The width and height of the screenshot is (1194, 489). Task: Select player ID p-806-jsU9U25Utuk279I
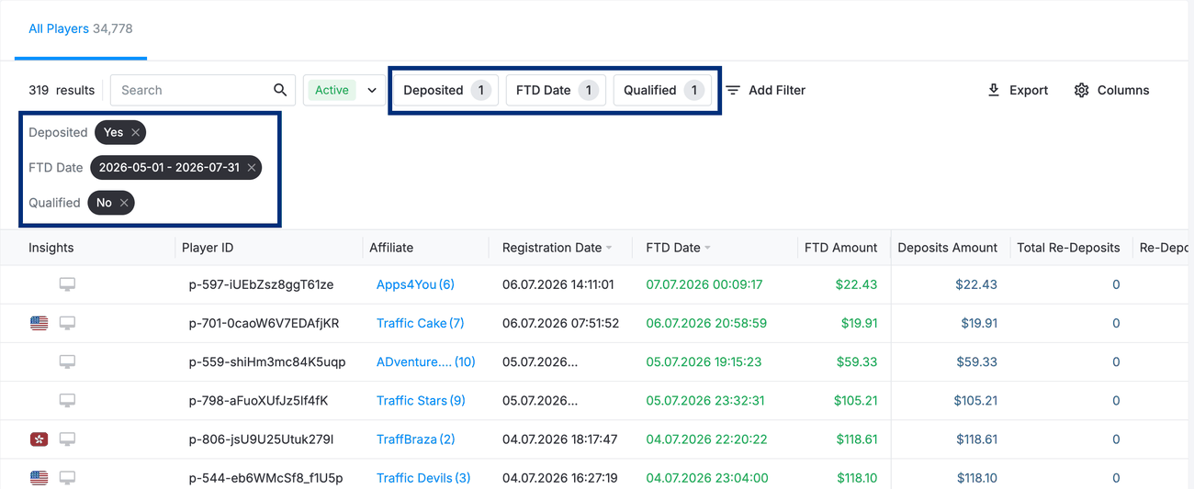coord(261,439)
